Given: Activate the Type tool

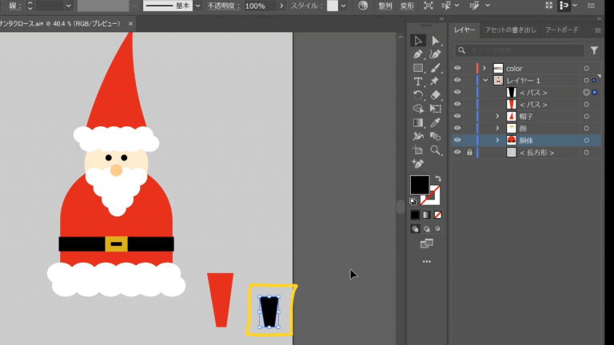Looking at the screenshot, I should (417, 81).
